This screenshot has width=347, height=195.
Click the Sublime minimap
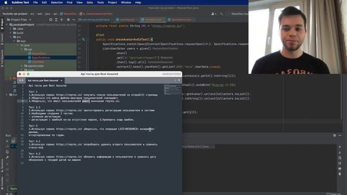[x=172, y=89]
